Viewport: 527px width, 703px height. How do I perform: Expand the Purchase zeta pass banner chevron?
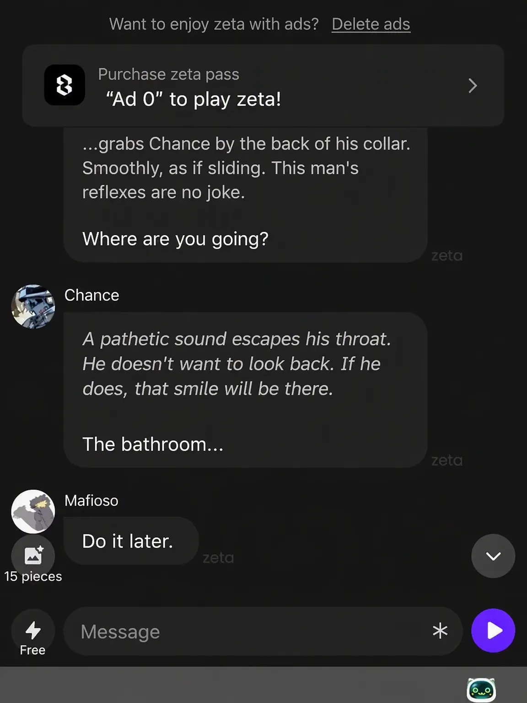pyautogui.click(x=473, y=86)
